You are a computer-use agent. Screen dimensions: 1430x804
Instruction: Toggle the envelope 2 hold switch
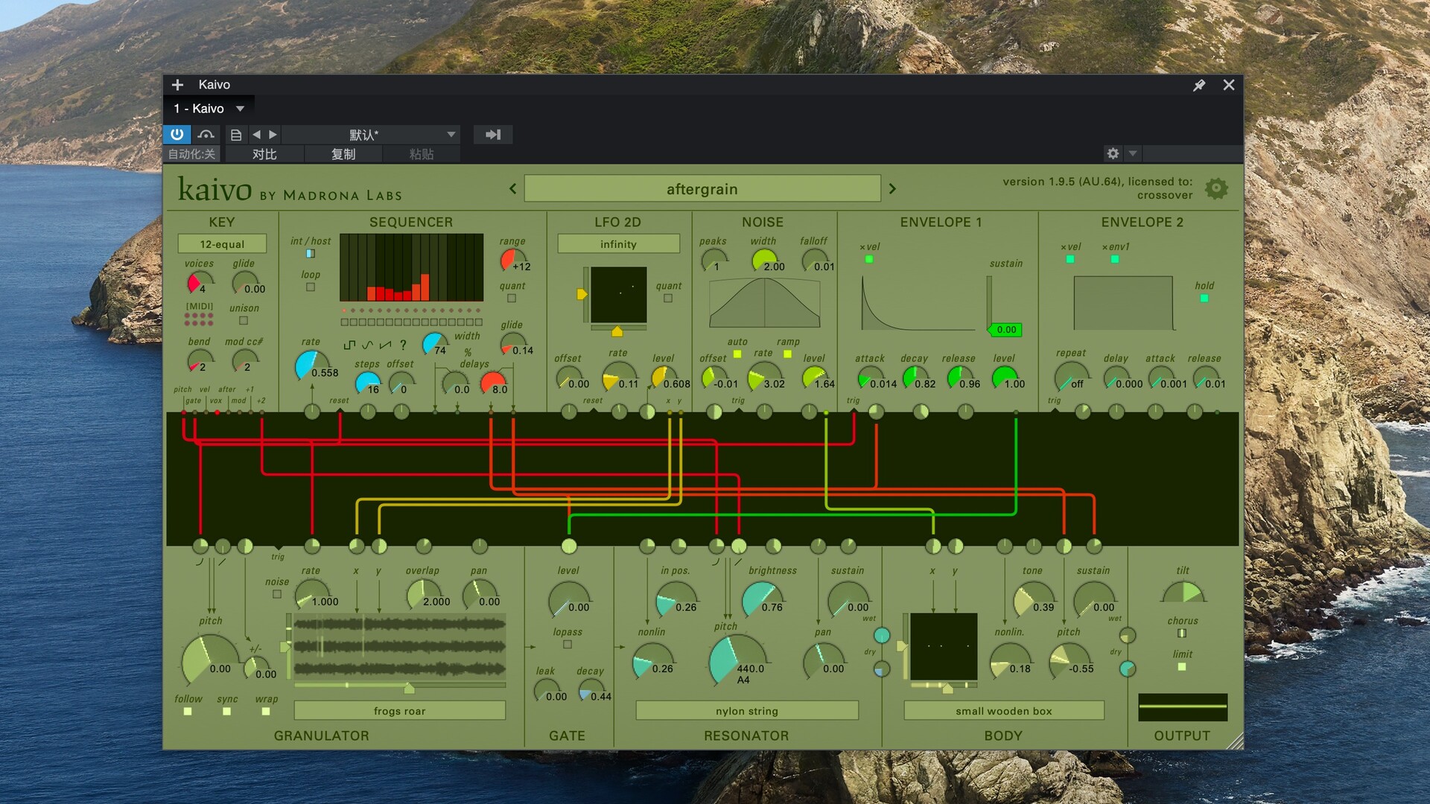1204,299
